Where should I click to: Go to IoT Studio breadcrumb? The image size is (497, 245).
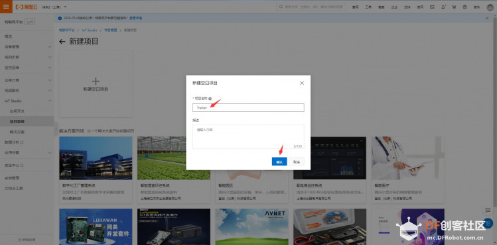[x=90, y=30]
